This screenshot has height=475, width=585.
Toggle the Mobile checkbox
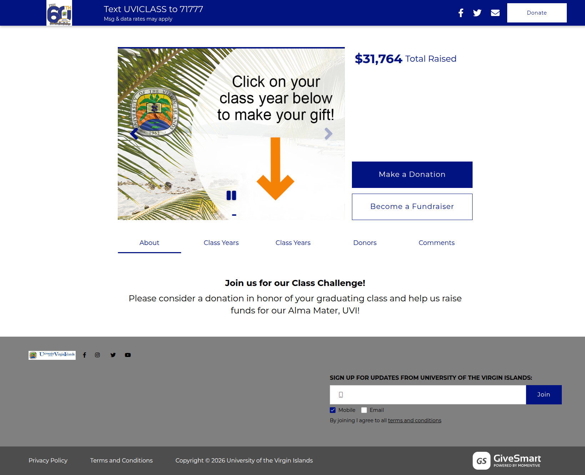tap(333, 410)
